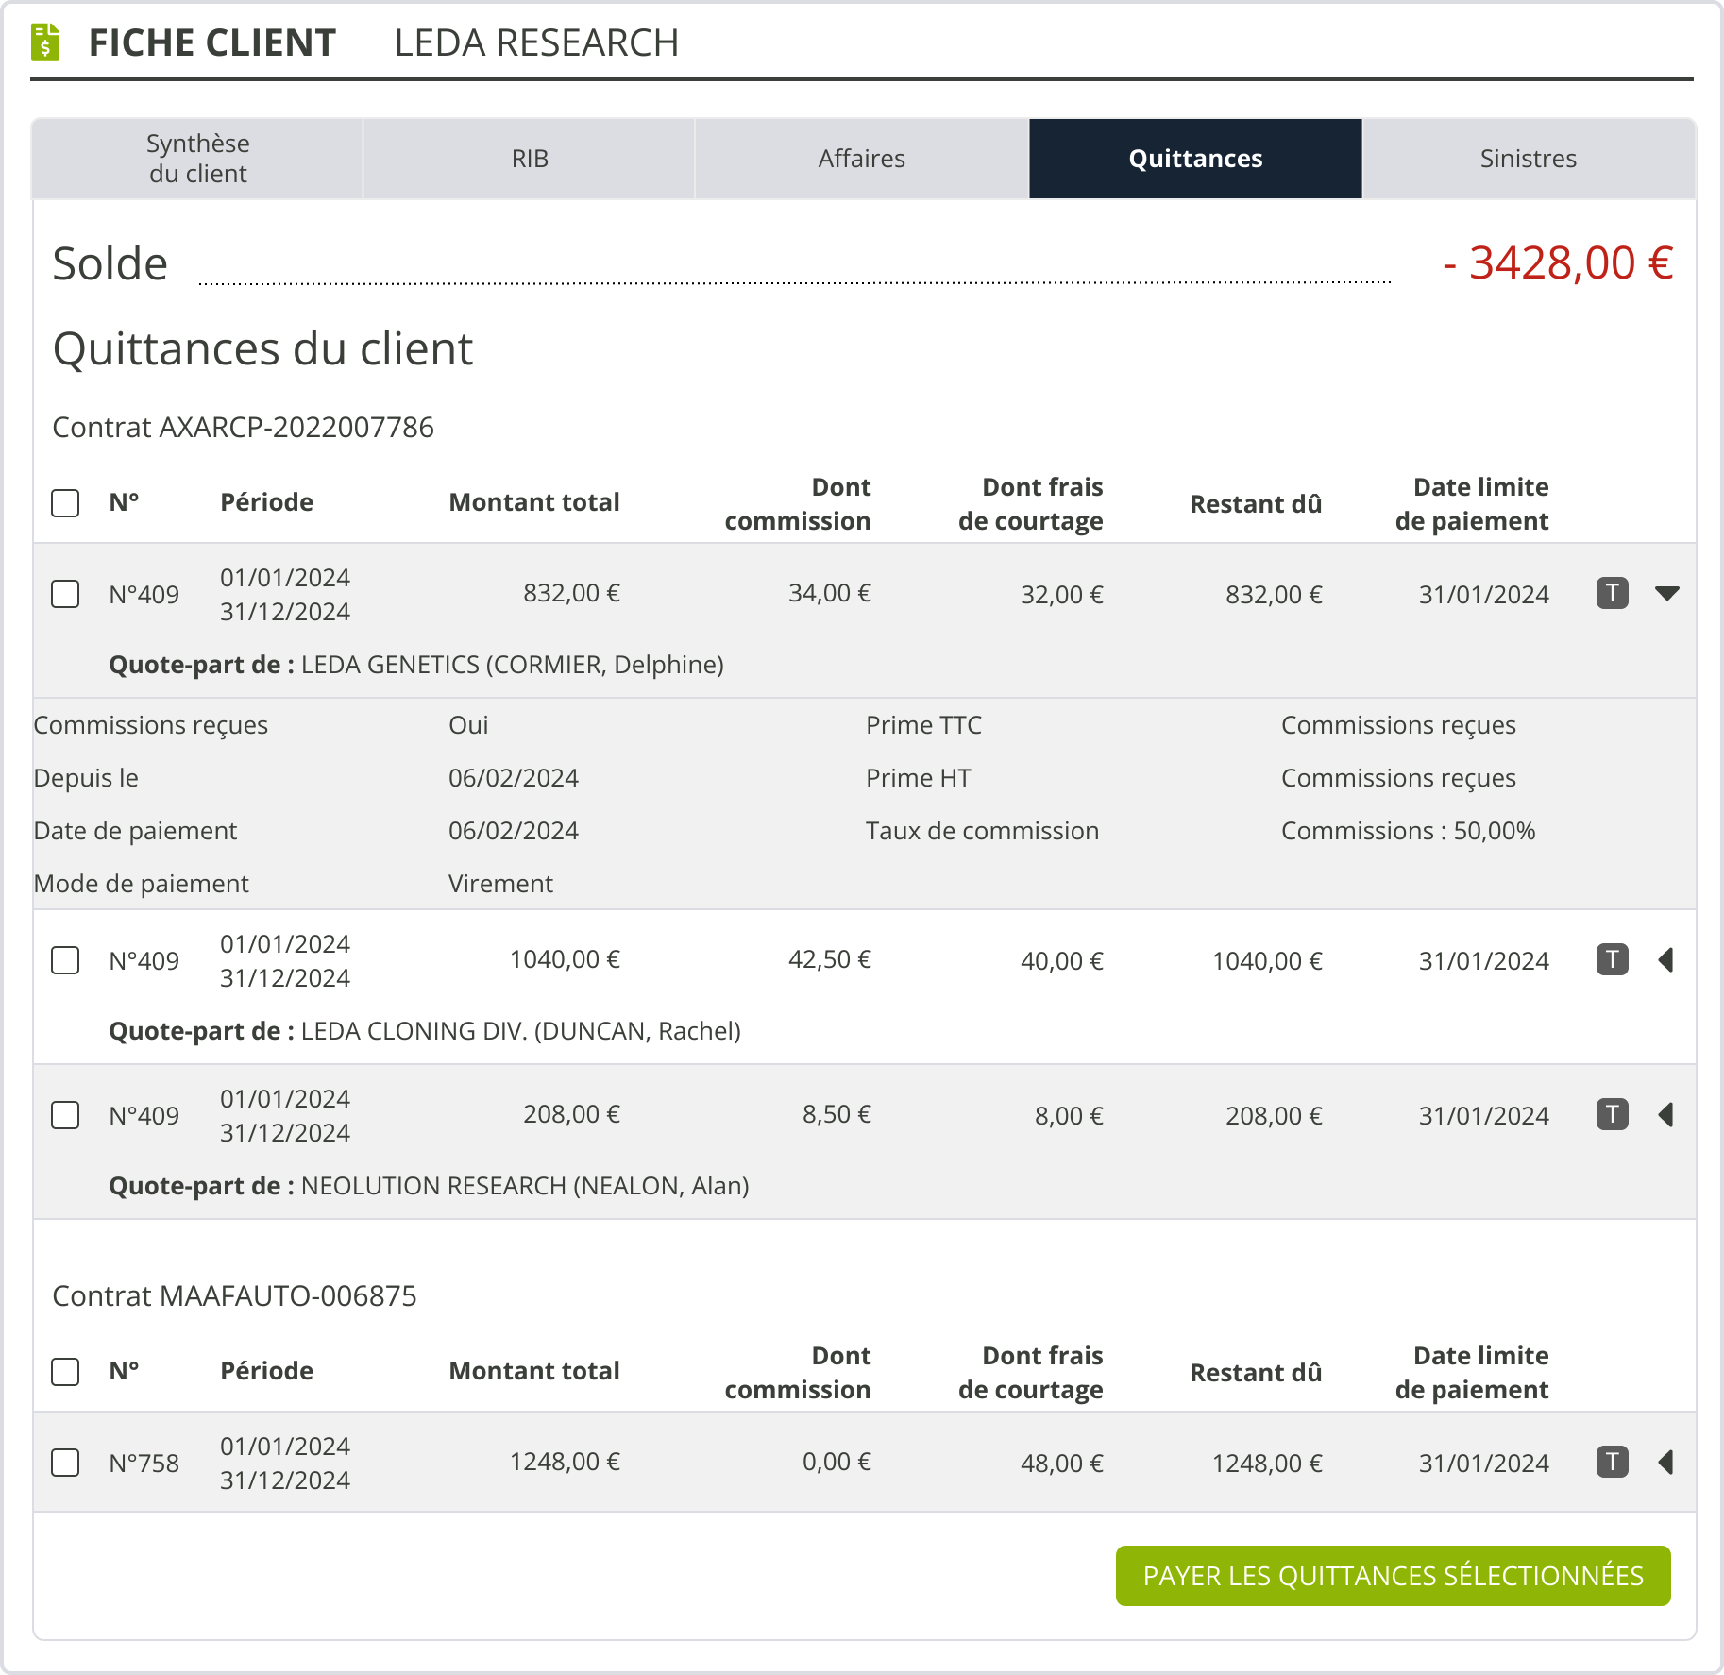
Task: Click Payer les quittances sélectionnées button
Action: 1393,1576
